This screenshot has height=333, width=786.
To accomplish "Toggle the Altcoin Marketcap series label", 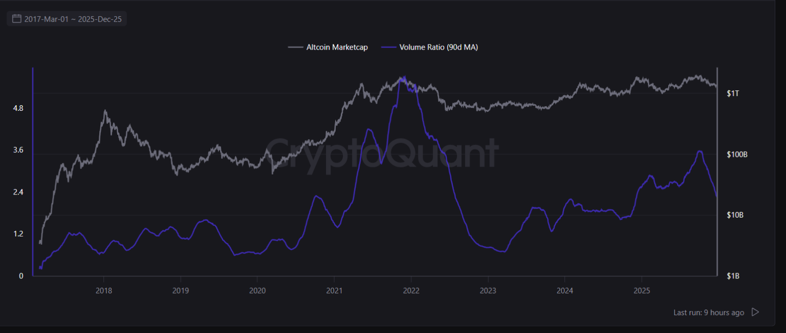I will tap(337, 47).
